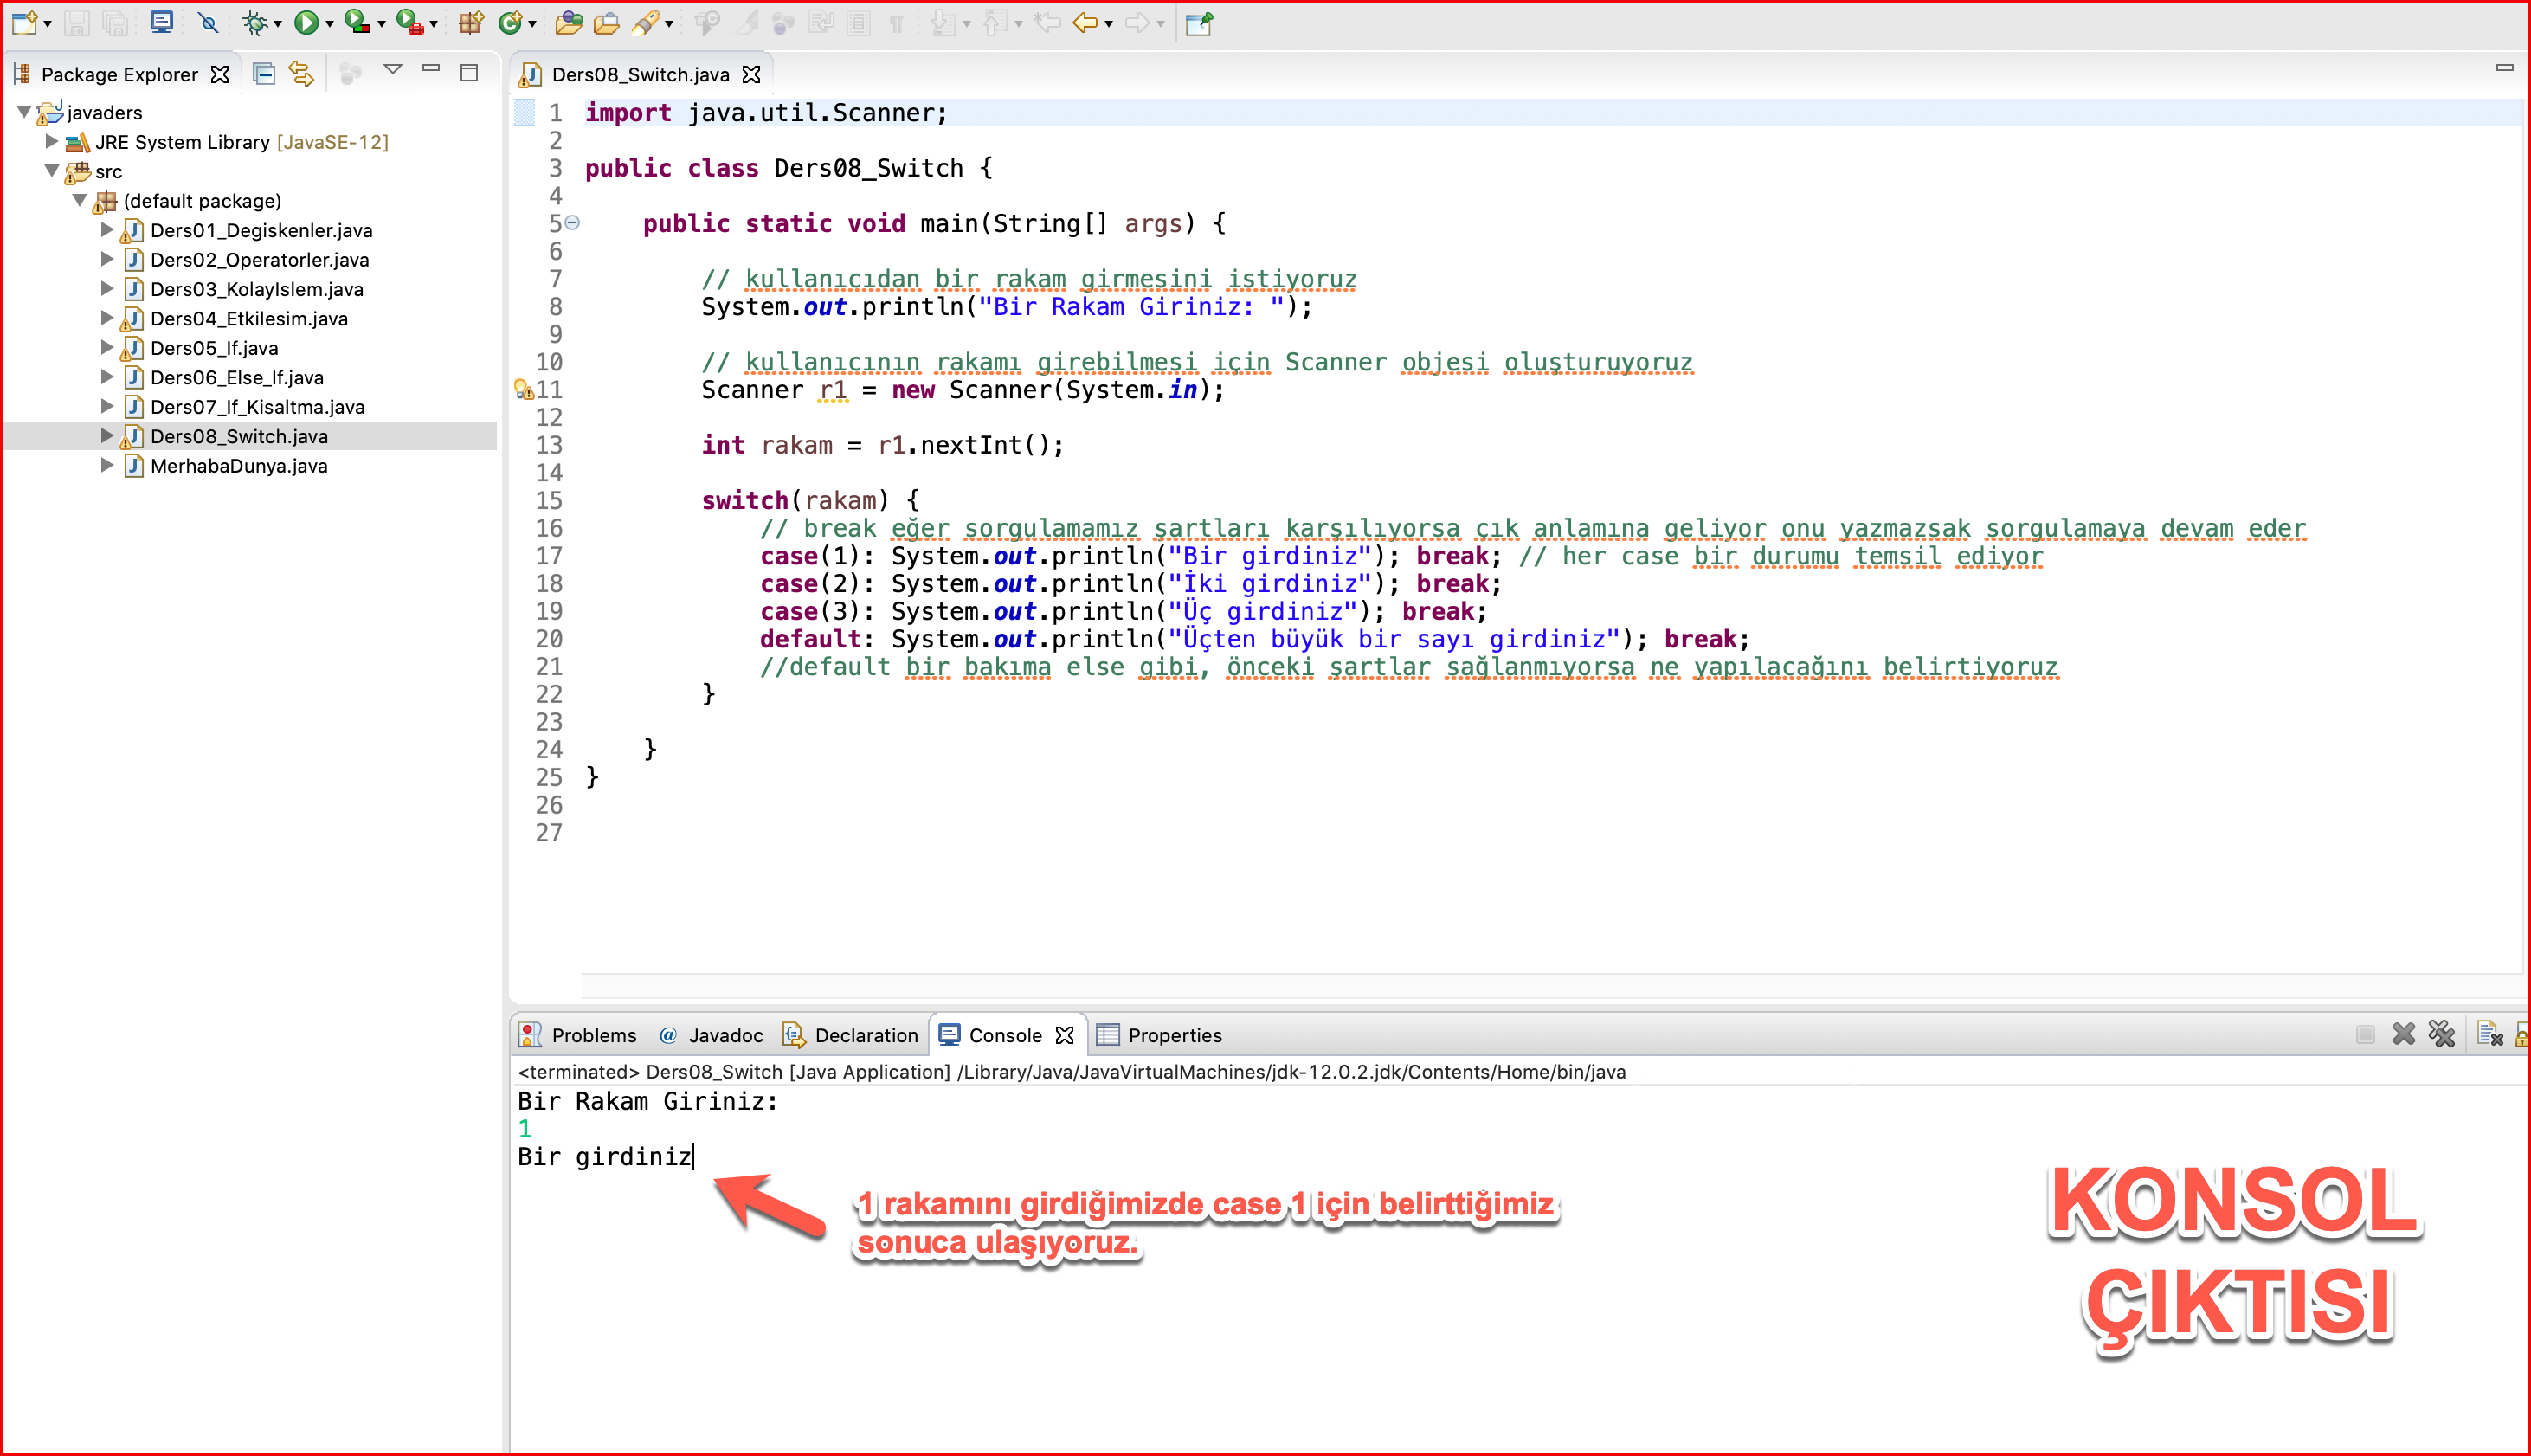Fold the main method at line 5
2531x1456 pixels.
pyautogui.click(x=572, y=222)
